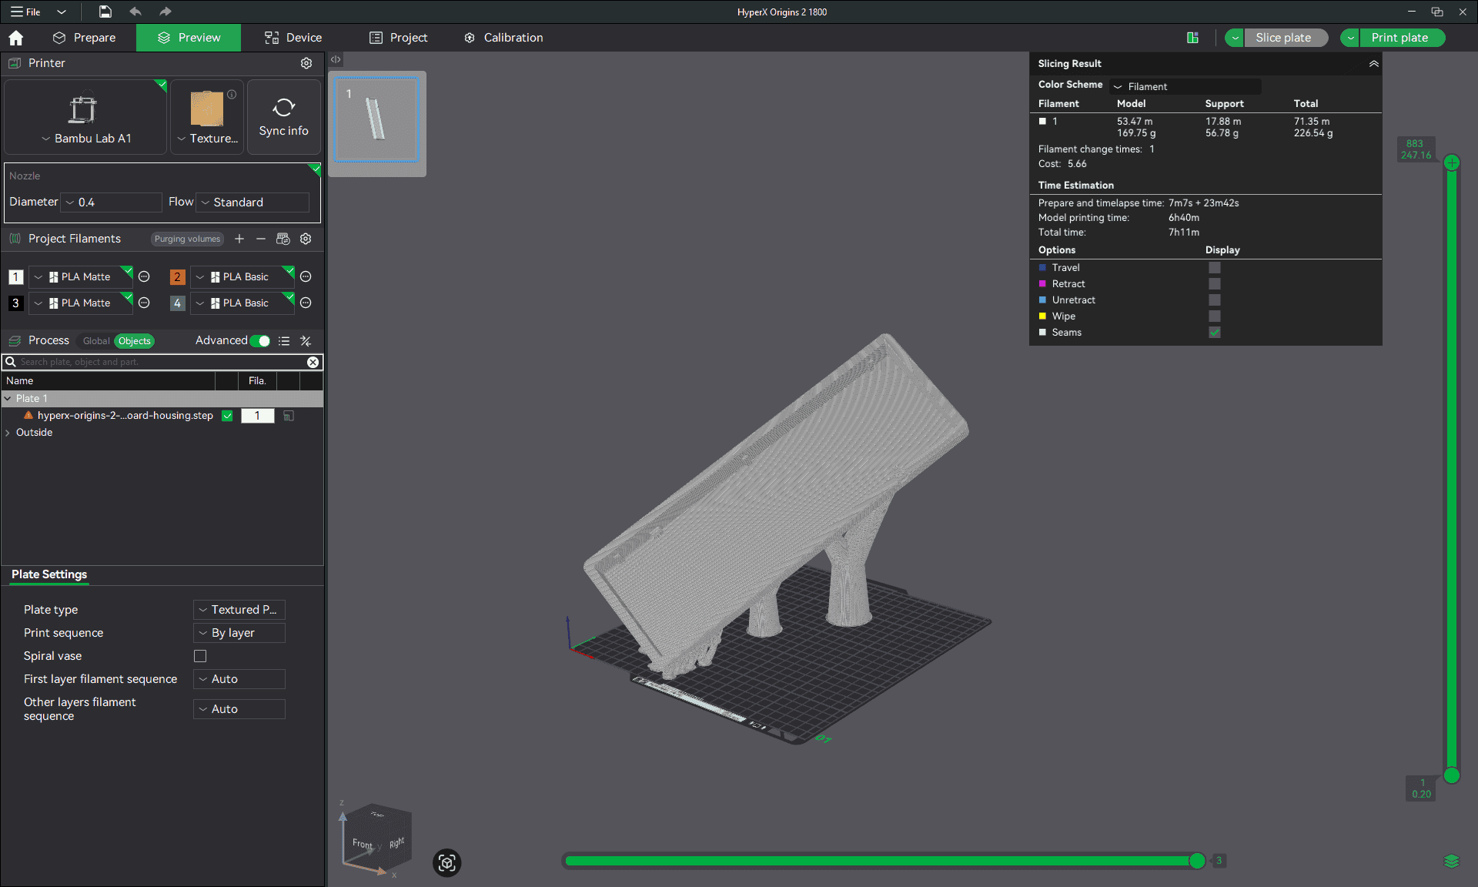This screenshot has height=887, width=1478.
Task: Clear the process search field
Action: click(x=313, y=362)
